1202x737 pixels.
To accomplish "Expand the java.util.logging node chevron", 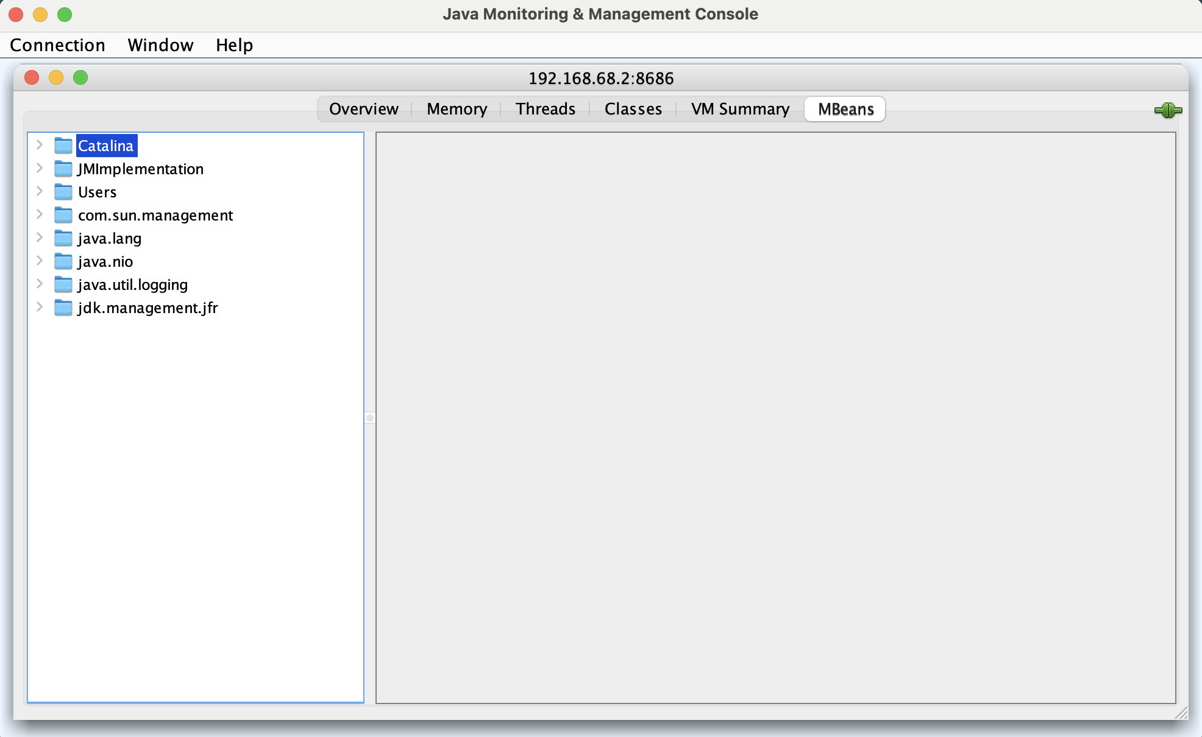I will pyautogui.click(x=40, y=284).
